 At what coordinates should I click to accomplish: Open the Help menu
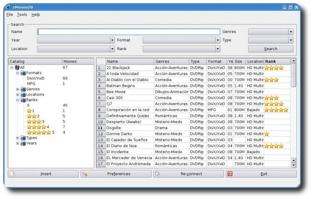coord(36,15)
